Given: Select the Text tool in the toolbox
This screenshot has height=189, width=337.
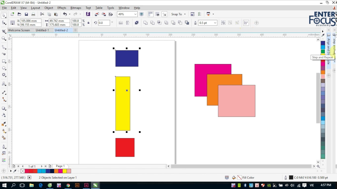Looking at the screenshot, I should [4, 84].
